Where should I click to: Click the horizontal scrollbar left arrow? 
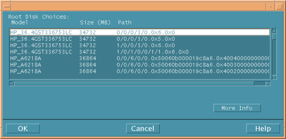coord(12,84)
